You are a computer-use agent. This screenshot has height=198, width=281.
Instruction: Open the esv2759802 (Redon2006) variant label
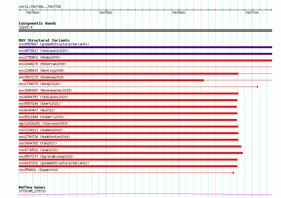[x=40, y=57]
